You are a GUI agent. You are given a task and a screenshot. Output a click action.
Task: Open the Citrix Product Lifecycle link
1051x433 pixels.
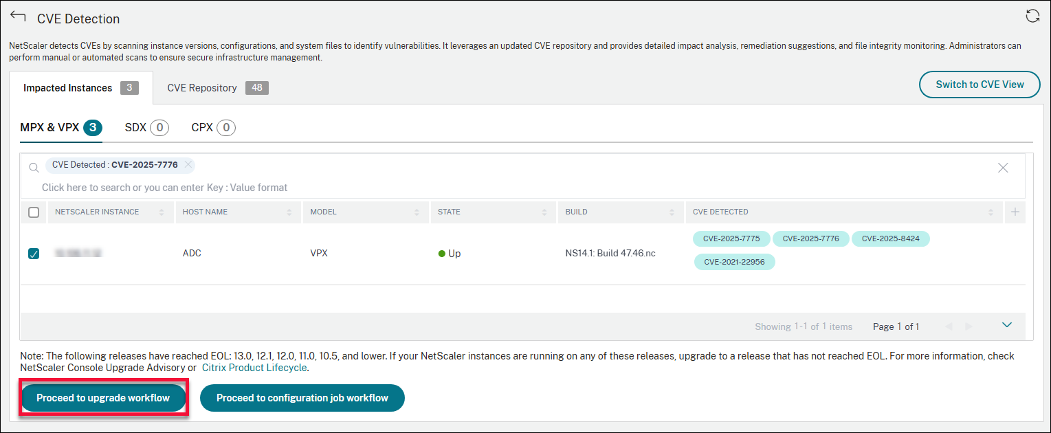(x=254, y=368)
